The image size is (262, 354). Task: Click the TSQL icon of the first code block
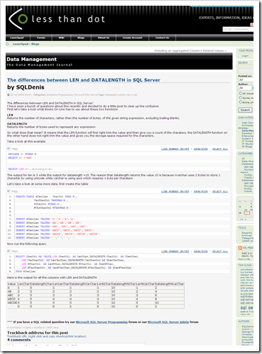click(8, 149)
